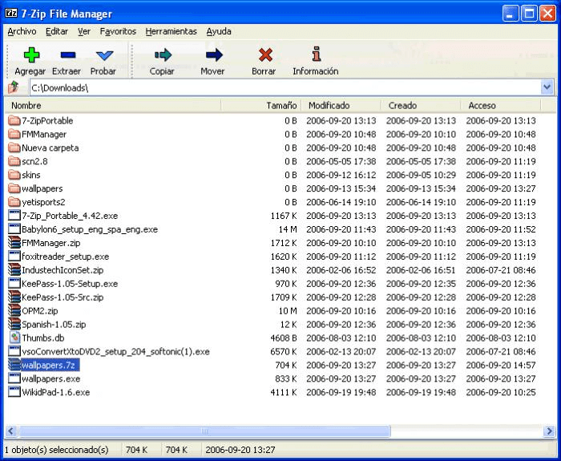Select the wallpapers folder
Screen dimensions: 561x461
[42, 188]
